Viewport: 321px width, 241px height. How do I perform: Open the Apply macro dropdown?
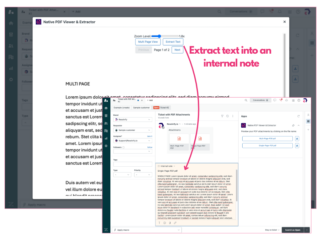[147, 230]
